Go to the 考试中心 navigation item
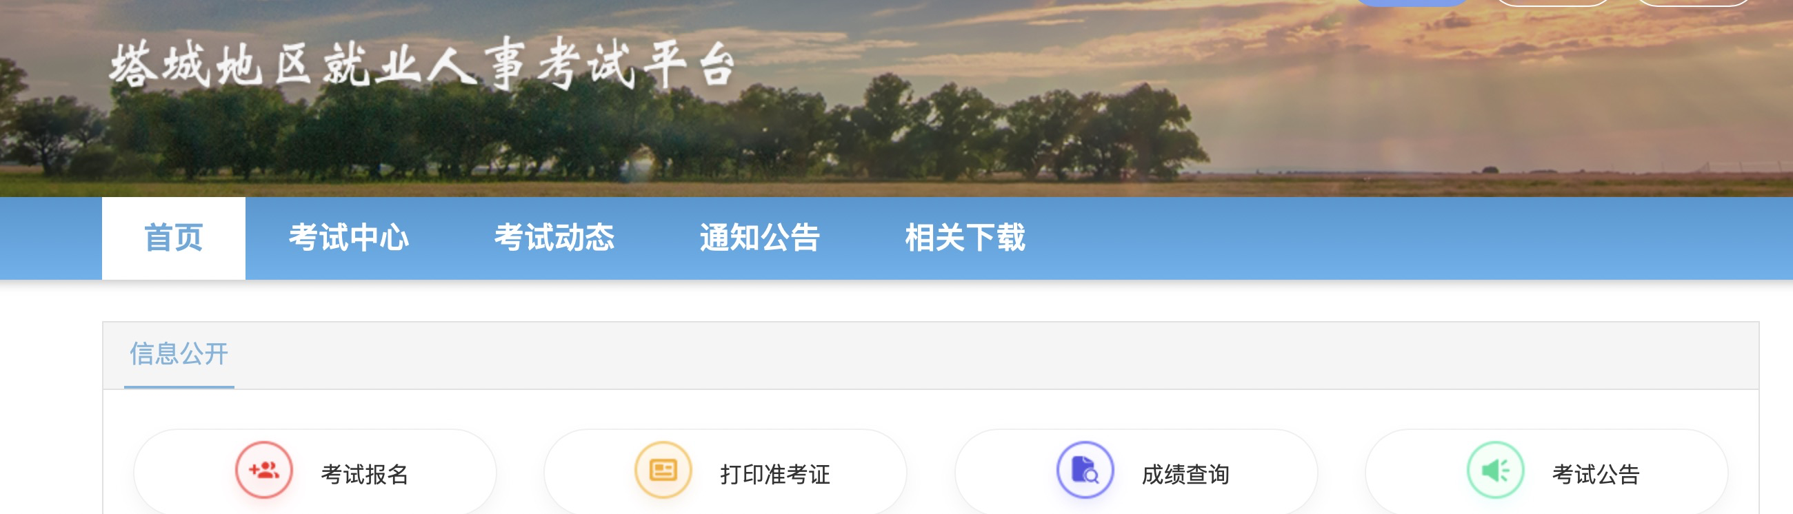Screen dimensions: 1793x514 click(x=350, y=238)
